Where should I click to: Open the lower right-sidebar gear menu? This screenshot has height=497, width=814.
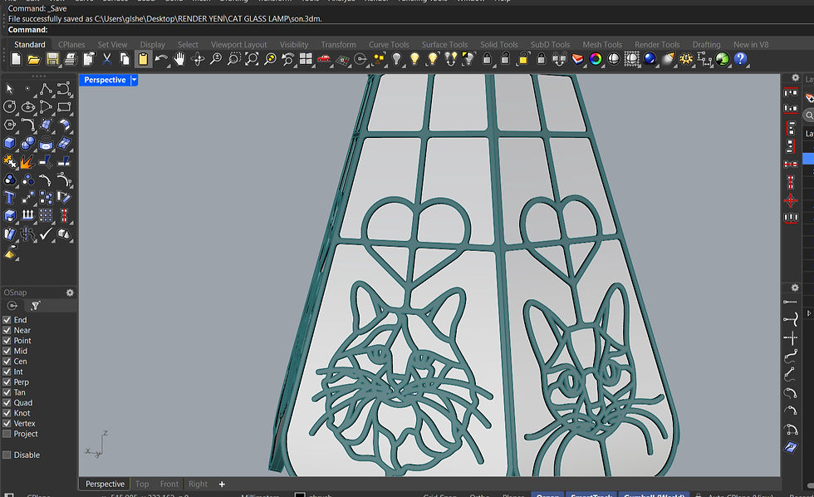click(x=795, y=288)
